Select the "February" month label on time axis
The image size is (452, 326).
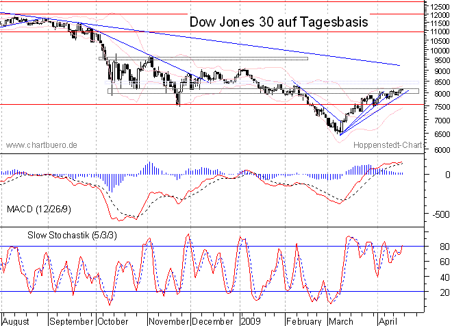[304, 321]
